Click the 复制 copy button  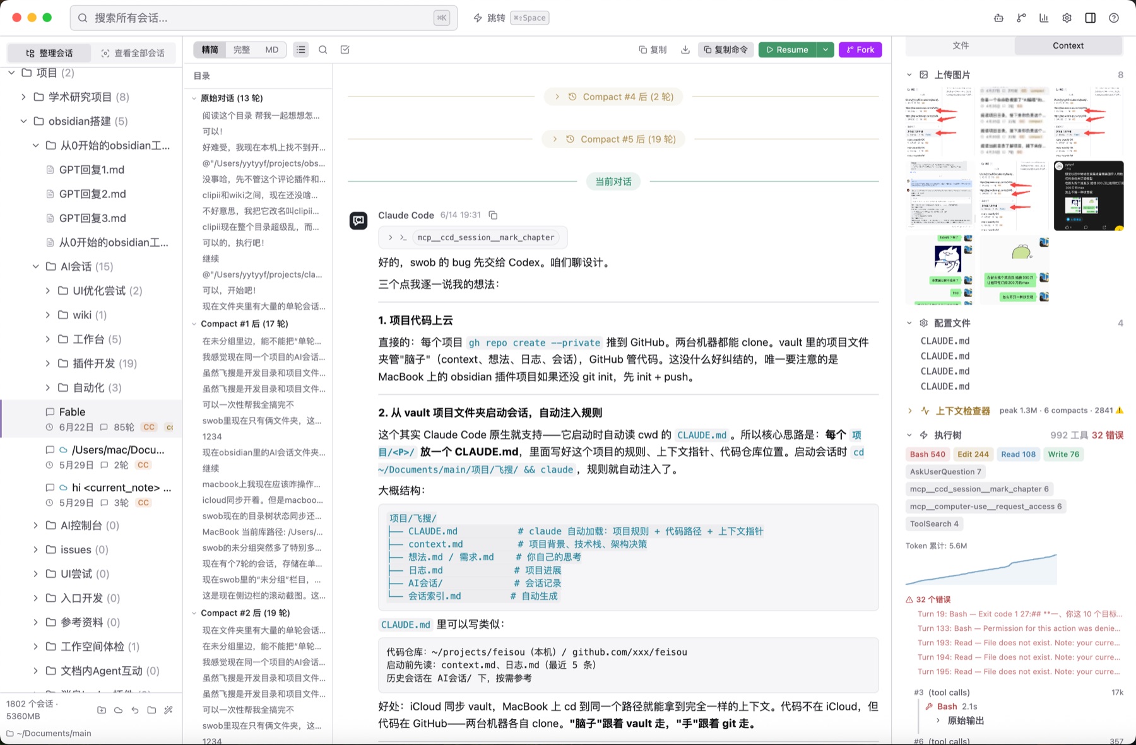click(x=653, y=50)
